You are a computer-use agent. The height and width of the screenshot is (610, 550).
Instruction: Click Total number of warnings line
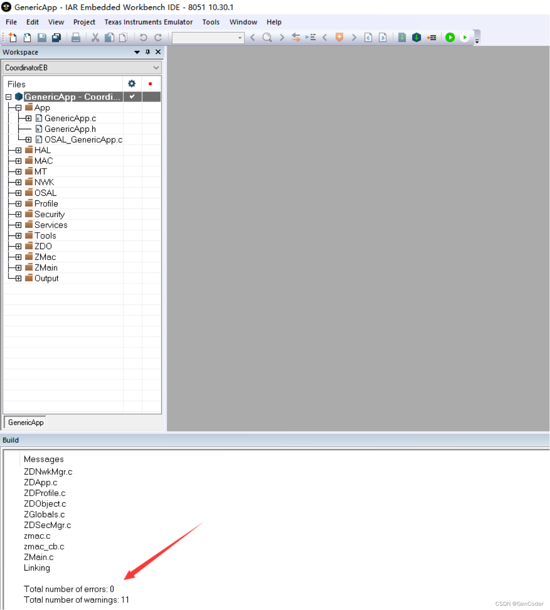[76, 600]
